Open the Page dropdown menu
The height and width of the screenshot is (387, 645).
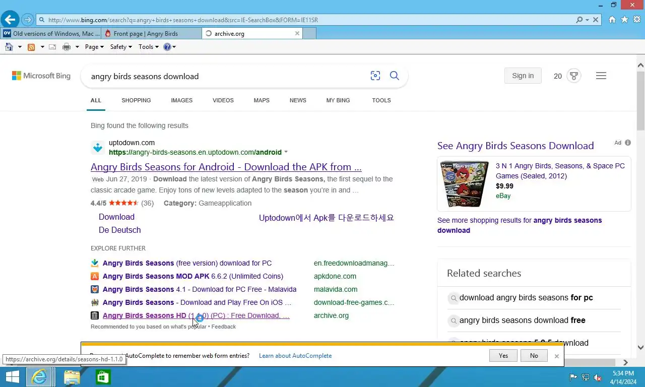(x=94, y=47)
